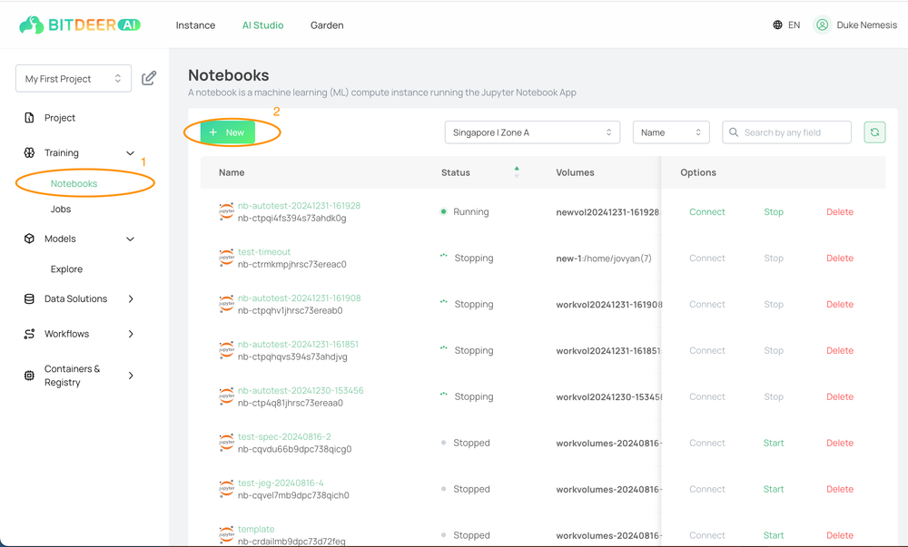Viewport: 908px width, 547px height.
Task: Click the globe language icon
Action: (778, 24)
